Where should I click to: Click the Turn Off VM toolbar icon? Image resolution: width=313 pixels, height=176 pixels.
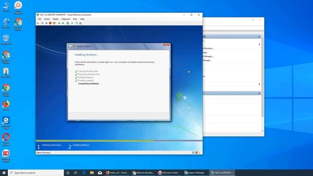coord(46,23)
